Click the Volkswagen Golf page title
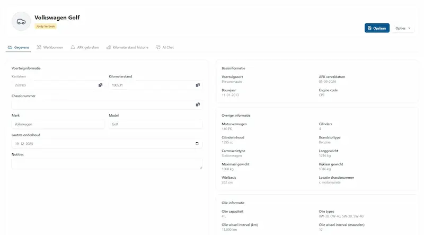The height and width of the screenshot is (235, 424). (x=57, y=18)
